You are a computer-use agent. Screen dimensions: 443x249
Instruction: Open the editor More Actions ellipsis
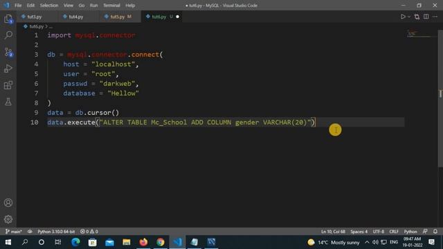435,17
